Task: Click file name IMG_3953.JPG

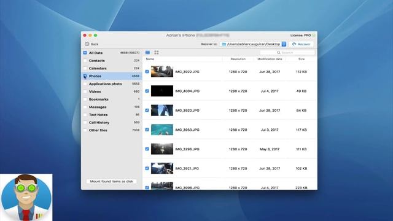Action: [187, 130]
